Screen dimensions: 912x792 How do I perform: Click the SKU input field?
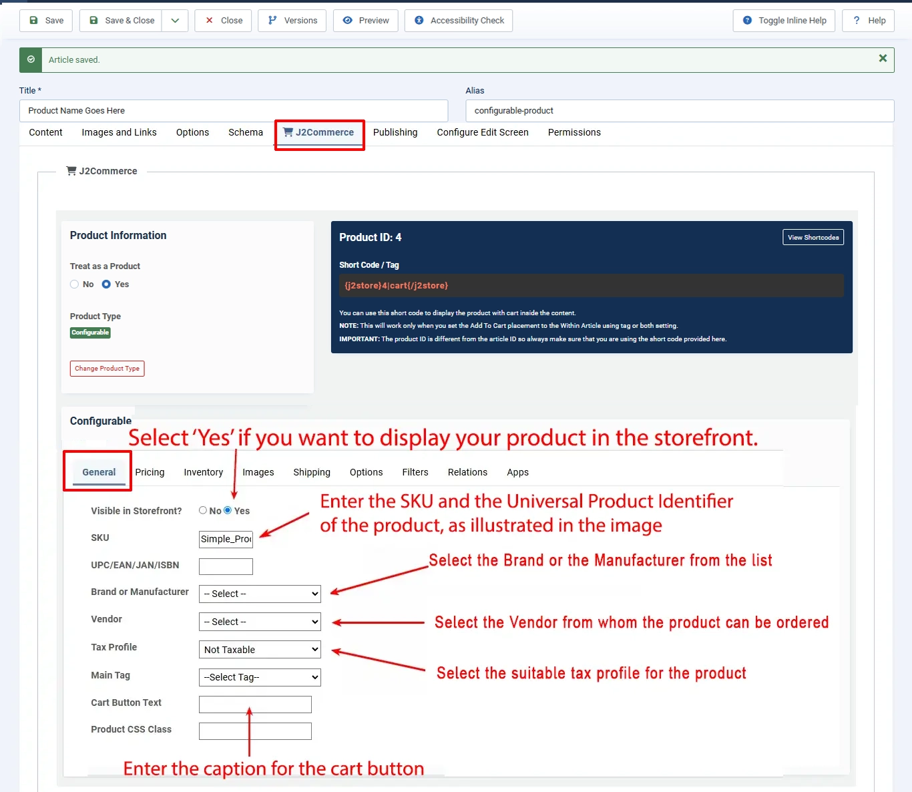(x=226, y=540)
